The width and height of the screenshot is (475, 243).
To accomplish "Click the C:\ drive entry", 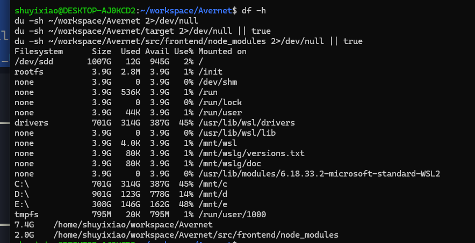I will click(21, 184).
